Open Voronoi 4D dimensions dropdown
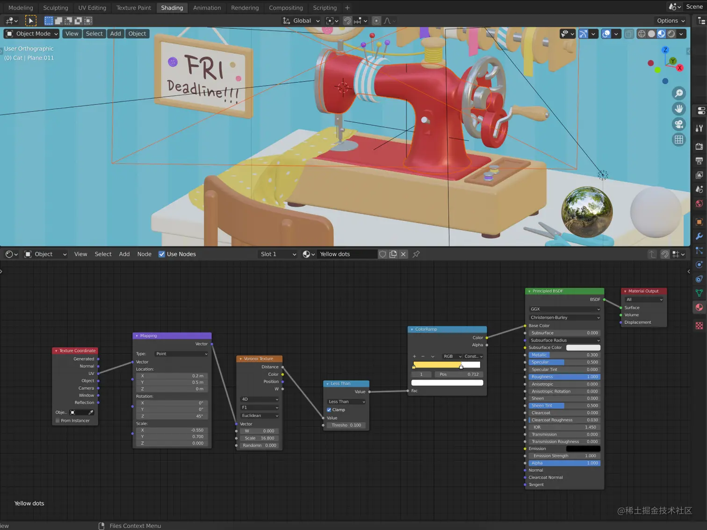Screen dimensions: 707x530 tap(260, 399)
